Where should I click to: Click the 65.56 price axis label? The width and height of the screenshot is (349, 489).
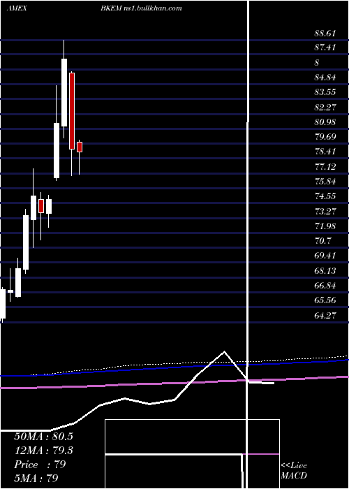325,300
